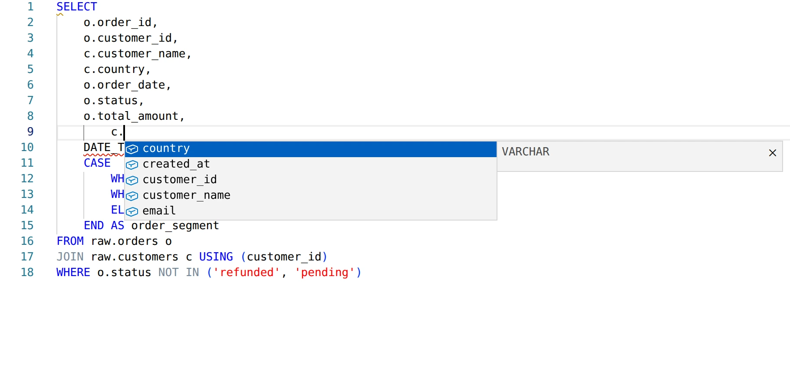
Task: Click 'c.customer_name,' on line 4
Action: tap(138, 53)
